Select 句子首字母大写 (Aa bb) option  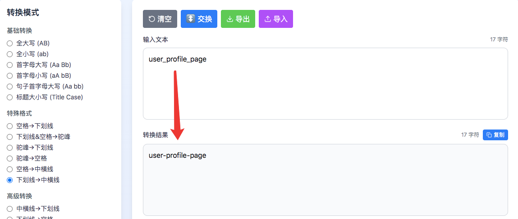pos(9,87)
